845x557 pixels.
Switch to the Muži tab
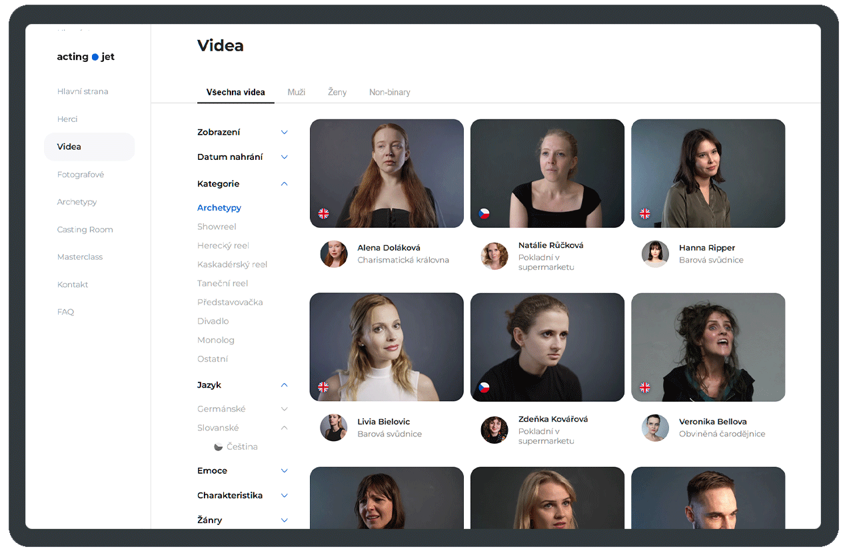(297, 92)
